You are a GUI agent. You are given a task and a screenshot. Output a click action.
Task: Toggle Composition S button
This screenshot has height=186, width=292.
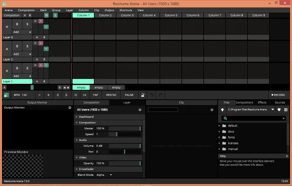[x=55, y=15]
